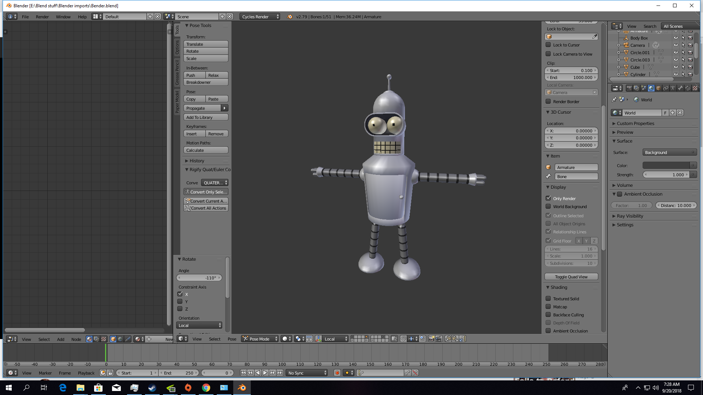Click the world Color swatch field
Image resolution: width=703 pixels, height=395 pixels.
[x=666, y=166]
